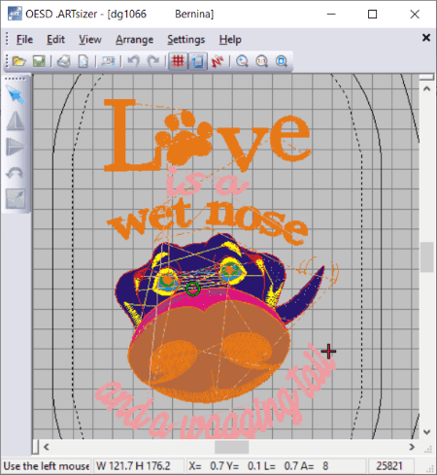Click the vertical scrollbar up arrow

[x=426, y=88]
